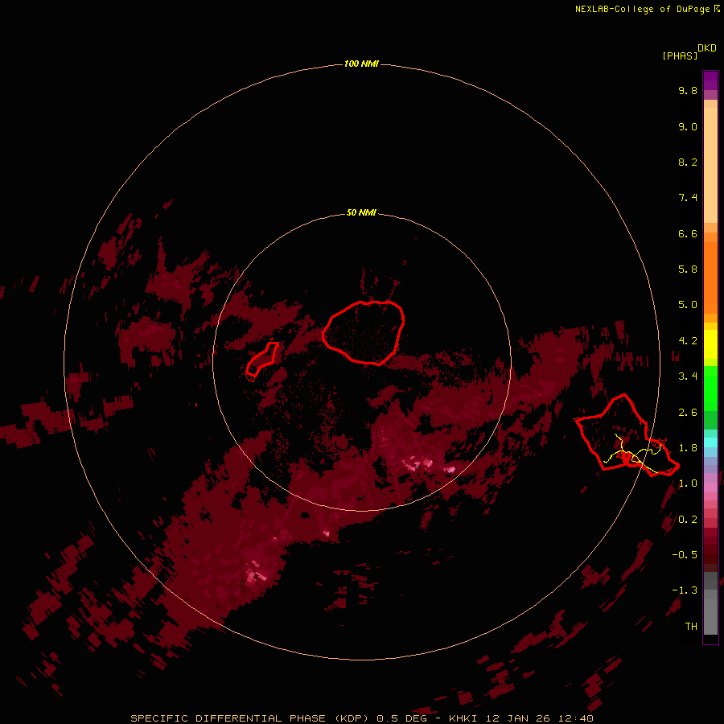Click the -1.3 value on the scale
This screenshot has height=724, width=724.
point(685,590)
